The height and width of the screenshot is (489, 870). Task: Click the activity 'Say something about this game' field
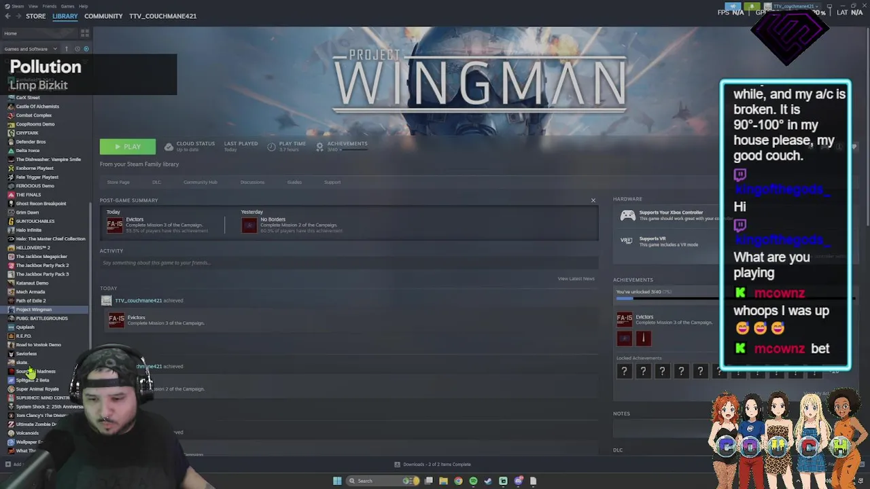tap(349, 263)
